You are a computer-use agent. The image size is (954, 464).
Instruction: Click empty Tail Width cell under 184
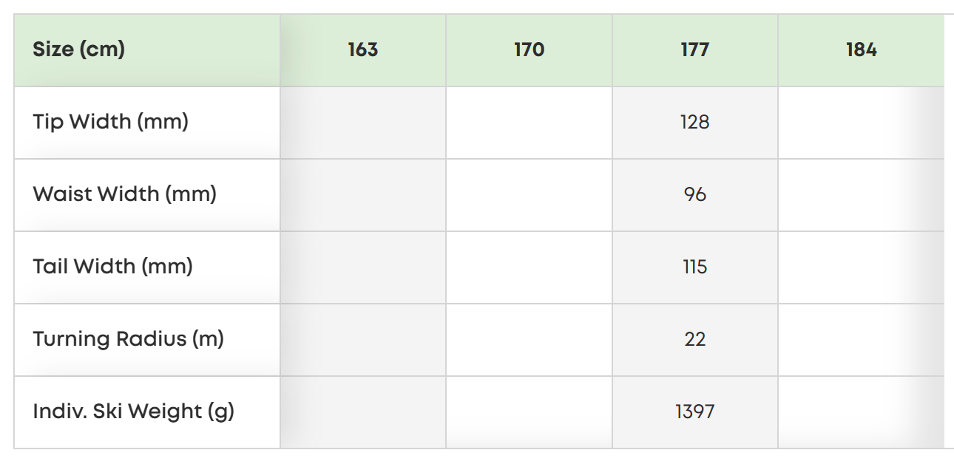(x=861, y=267)
